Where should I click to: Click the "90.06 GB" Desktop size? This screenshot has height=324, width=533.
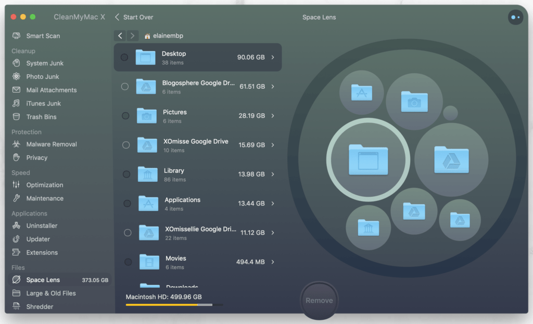click(x=251, y=57)
